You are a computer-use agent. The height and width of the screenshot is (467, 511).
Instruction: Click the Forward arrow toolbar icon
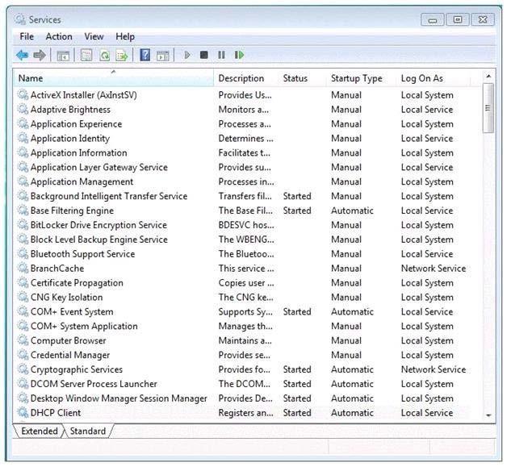tap(40, 55)
